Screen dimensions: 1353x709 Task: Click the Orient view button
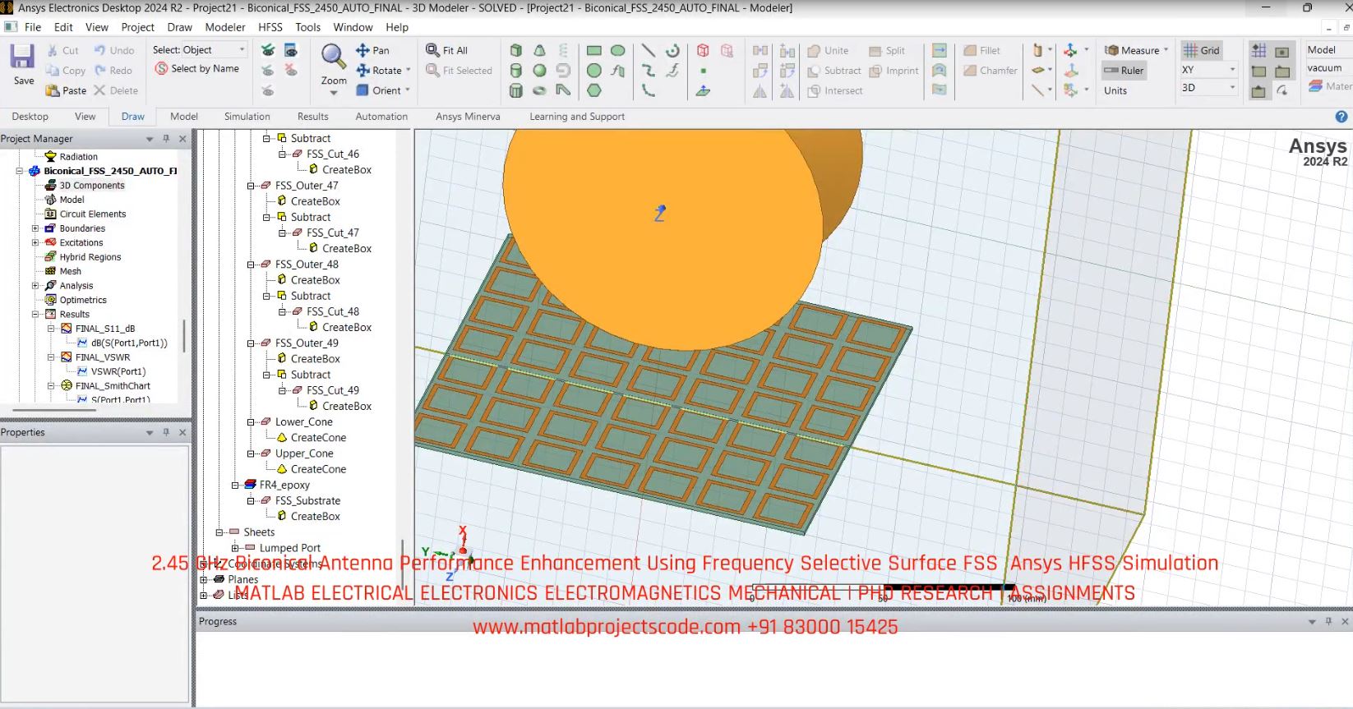[x=383, y=90]
